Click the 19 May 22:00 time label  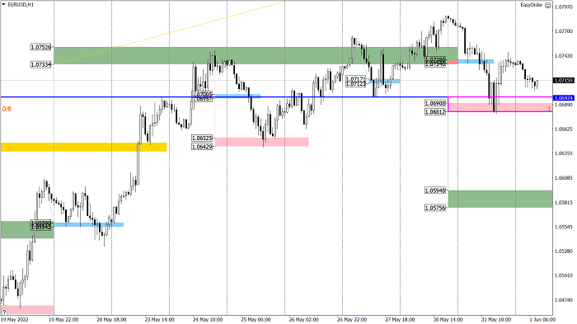coord(63,320)
